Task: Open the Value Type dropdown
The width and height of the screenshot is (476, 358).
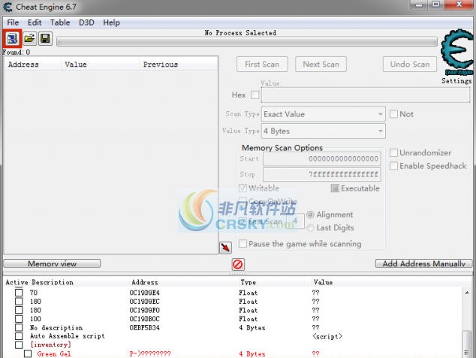Action: [x=324, y=131]
